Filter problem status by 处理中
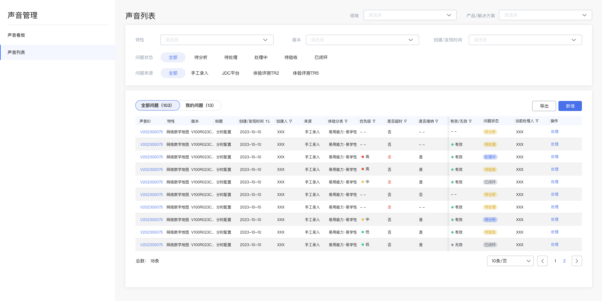This screenshot has height=301, width=602. pyautogui.click(x=261, y=57)
